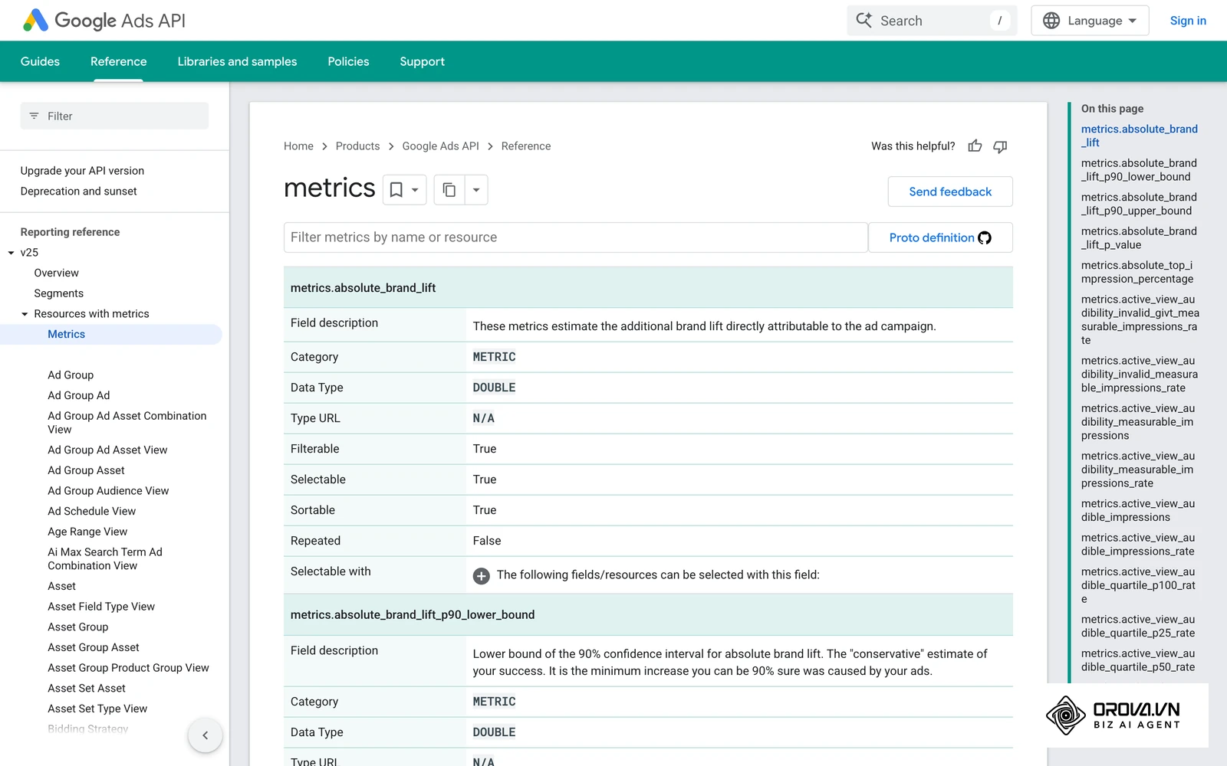Click the top Search box
The image size is (1227, 766).
coord(932,21)
